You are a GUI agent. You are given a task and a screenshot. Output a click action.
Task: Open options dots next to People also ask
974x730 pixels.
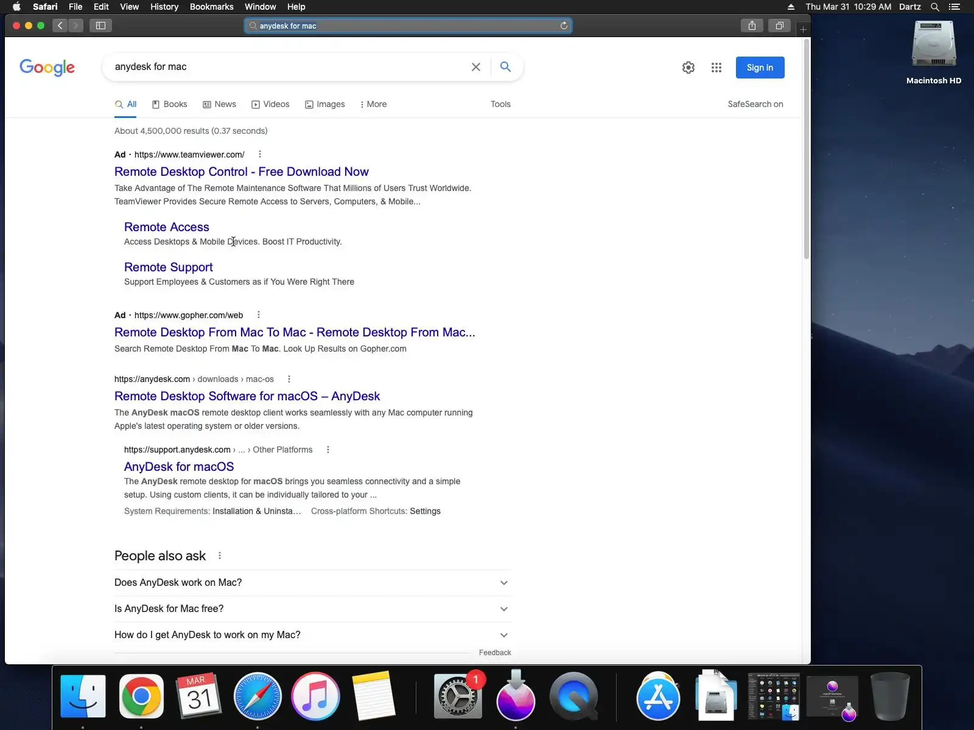point(220,555)
